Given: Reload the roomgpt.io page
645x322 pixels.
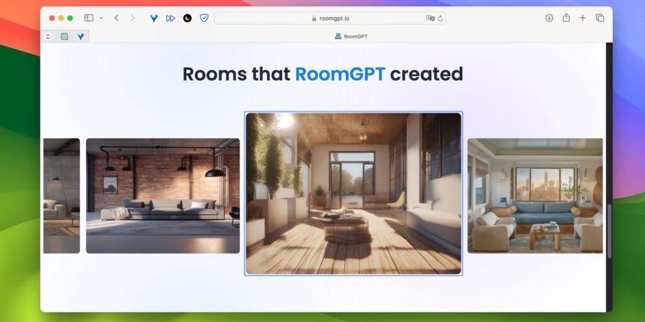Looking at the screenshot, I should click(440, 18).
